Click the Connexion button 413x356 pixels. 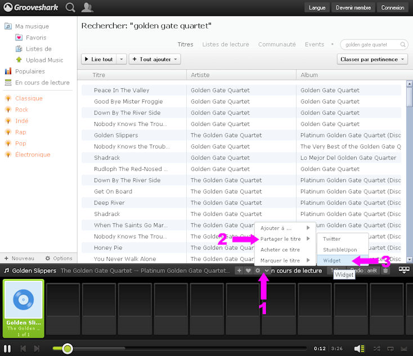(x=392, y=8)
